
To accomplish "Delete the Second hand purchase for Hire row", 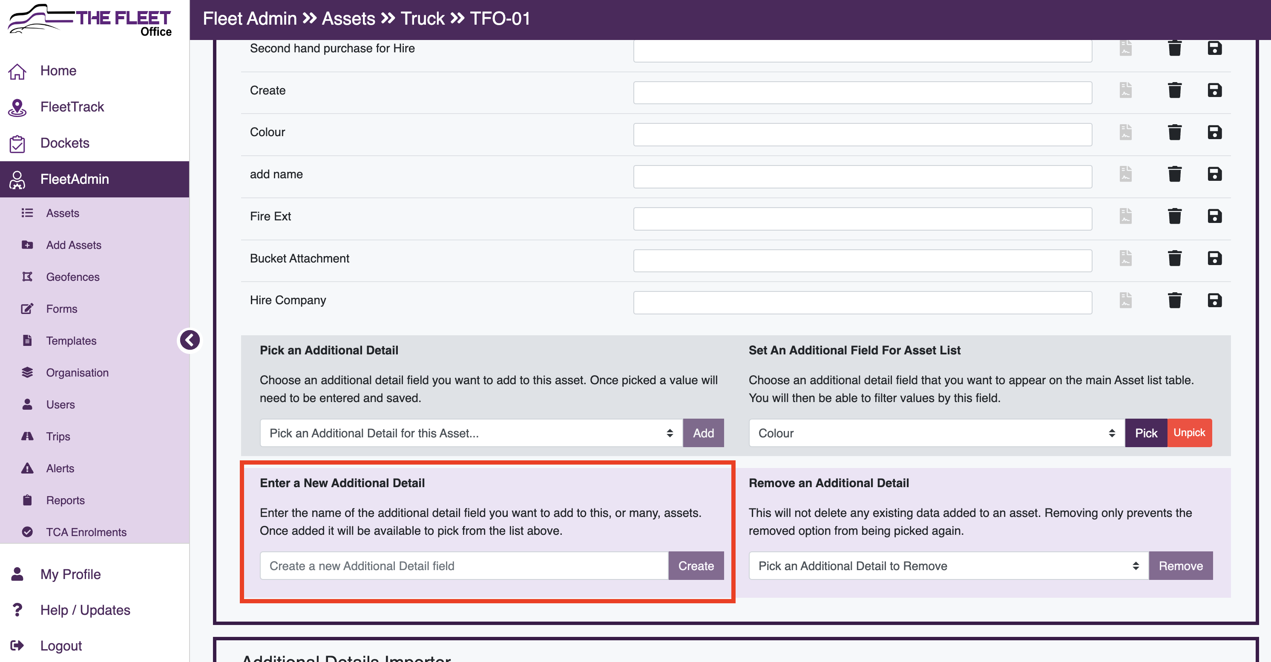I will pyautogui.click(x=1174, y=49).
